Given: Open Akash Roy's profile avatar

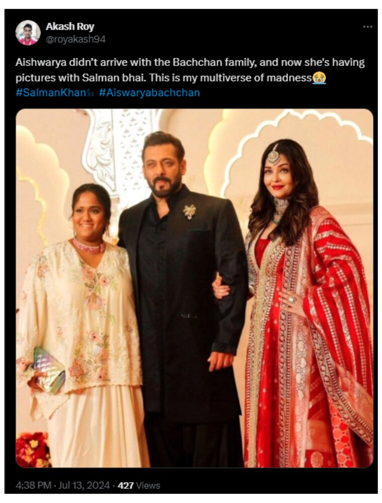Looking at the screenshot, I should 28,33.
